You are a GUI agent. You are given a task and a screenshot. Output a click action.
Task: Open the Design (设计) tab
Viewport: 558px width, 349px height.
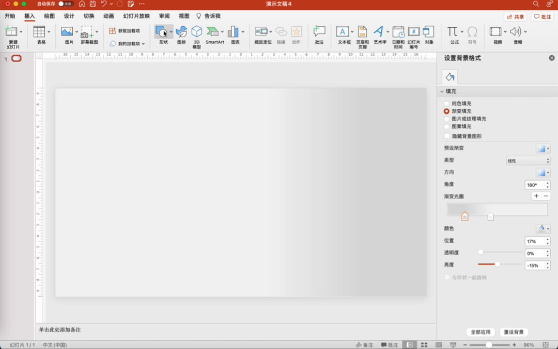69,16
